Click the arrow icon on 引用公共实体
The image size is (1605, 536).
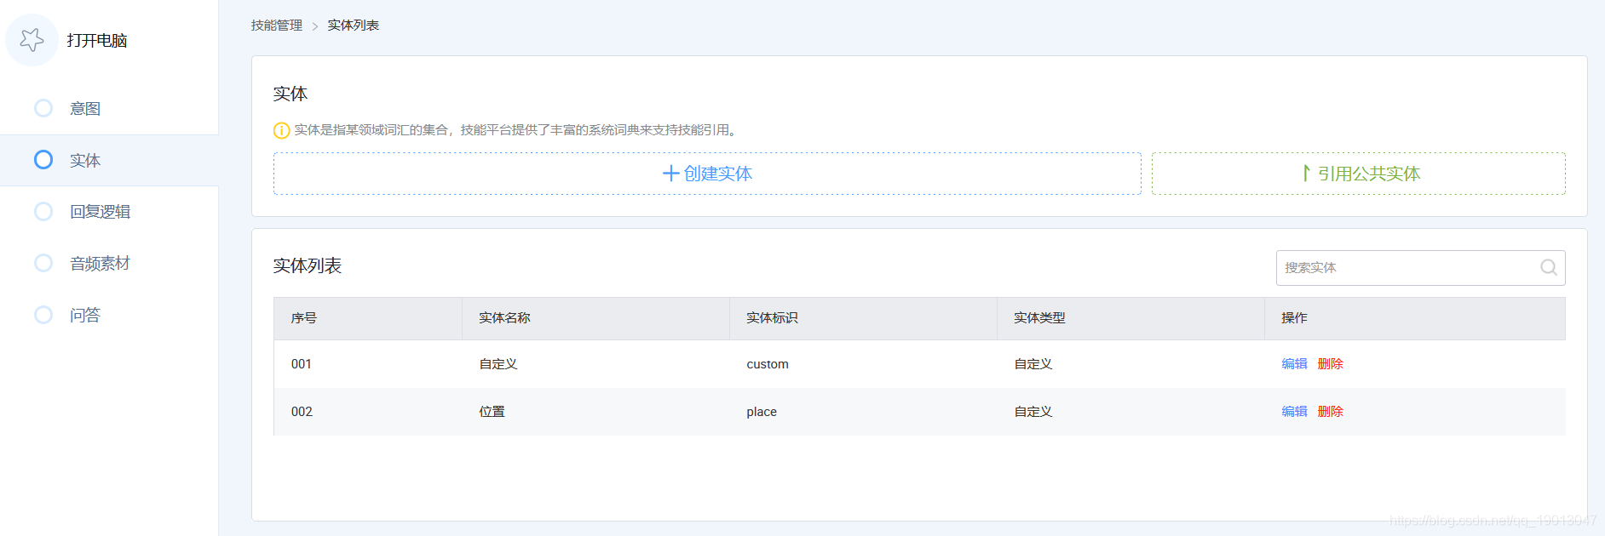coord(1305,174)
